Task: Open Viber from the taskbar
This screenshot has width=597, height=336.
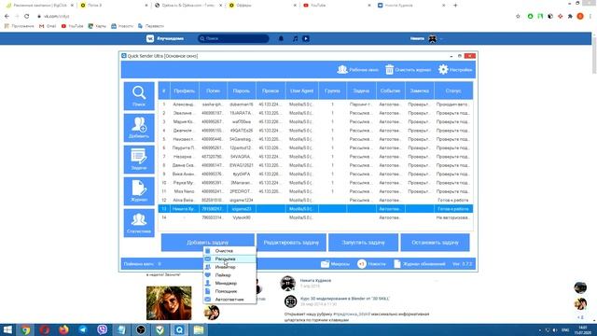Action: click(x=102, y=329)
